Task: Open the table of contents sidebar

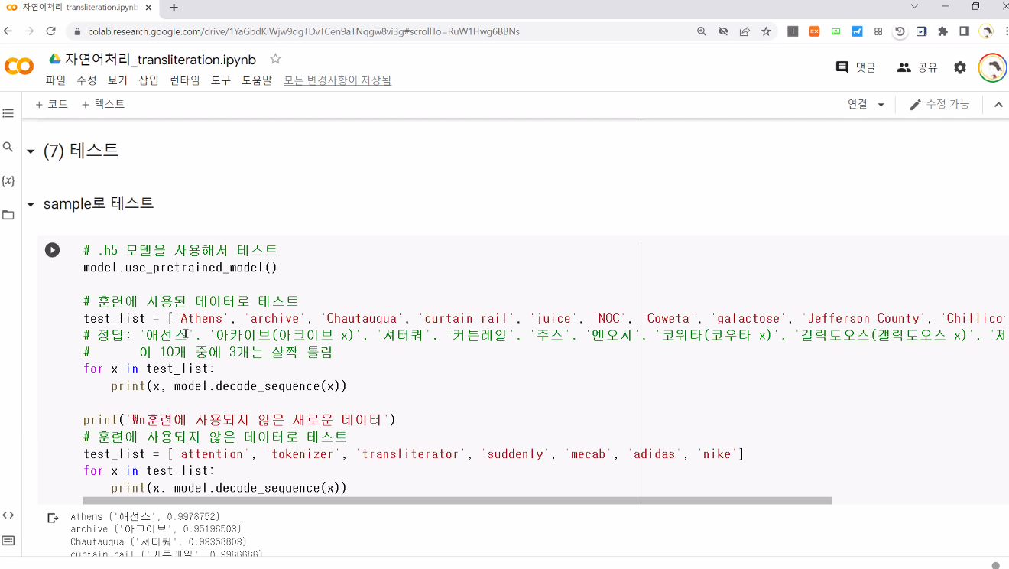Action: pyautogui.click(x=8, y=113)
